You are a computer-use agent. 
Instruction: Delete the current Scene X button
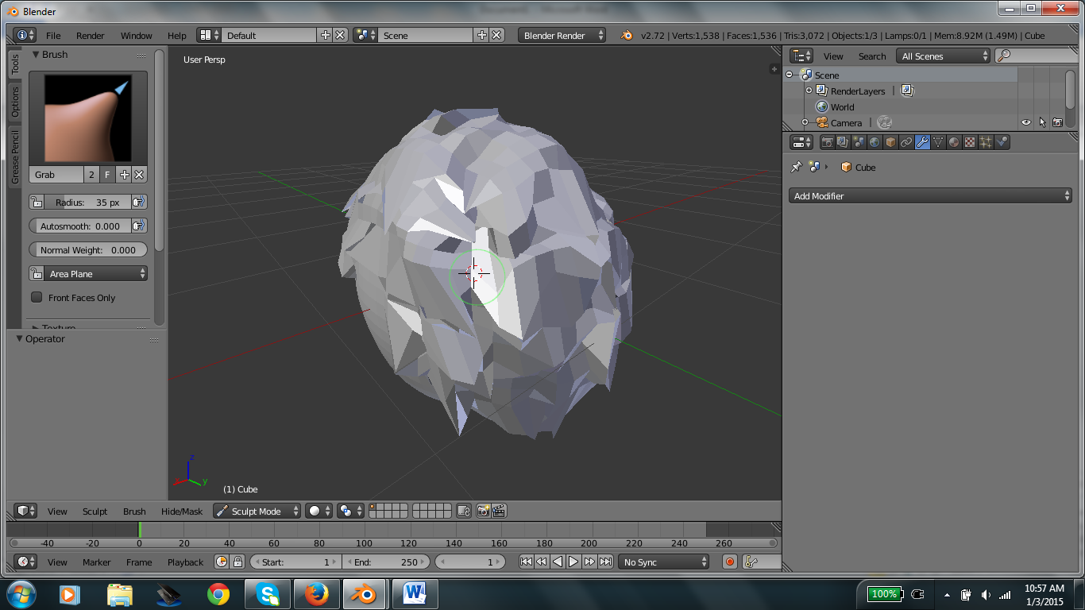coord(496,35)
